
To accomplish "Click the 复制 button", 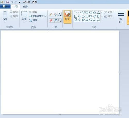I will pos(14,16).
